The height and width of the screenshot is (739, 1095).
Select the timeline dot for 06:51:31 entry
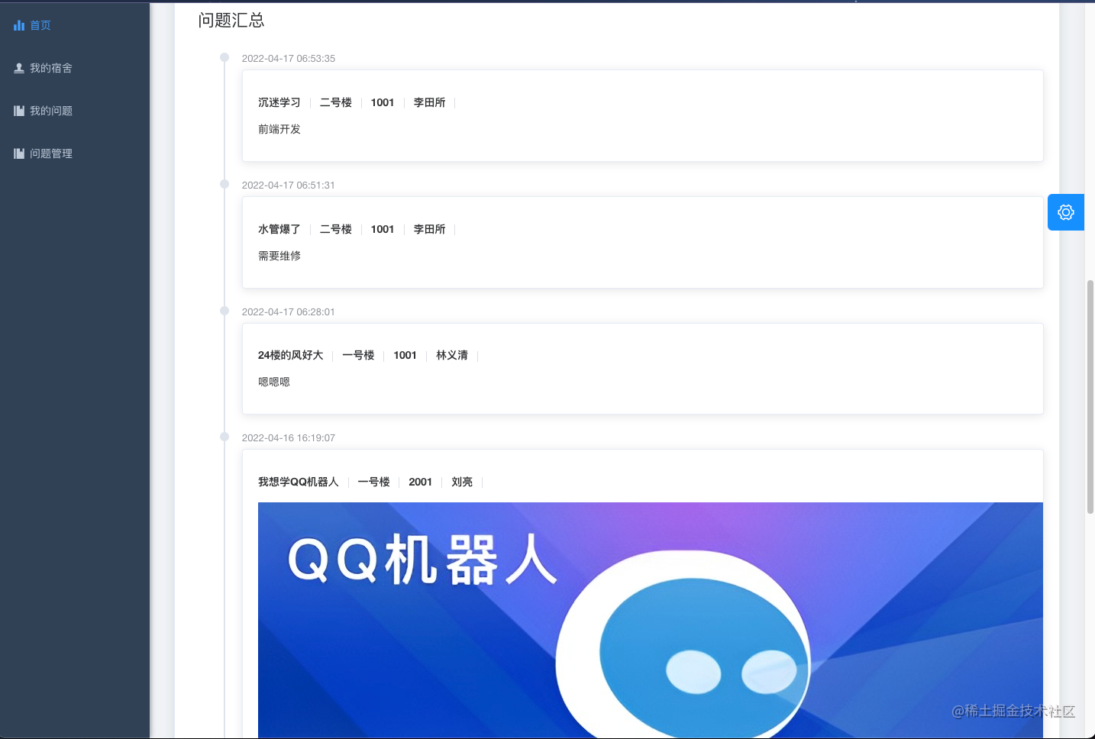tap(224, 184)
